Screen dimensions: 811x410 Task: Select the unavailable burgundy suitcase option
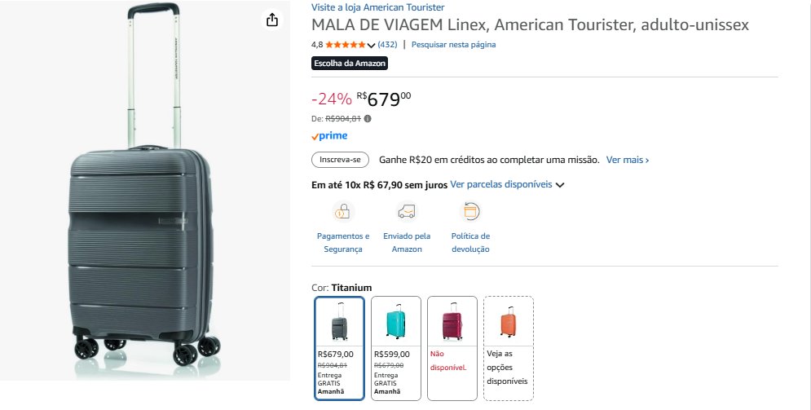pyautogui.click(x=452, y=348)
